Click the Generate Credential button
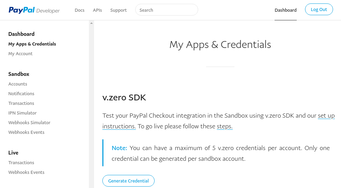This screenshot has width=341, height=188. coord(129,181)
